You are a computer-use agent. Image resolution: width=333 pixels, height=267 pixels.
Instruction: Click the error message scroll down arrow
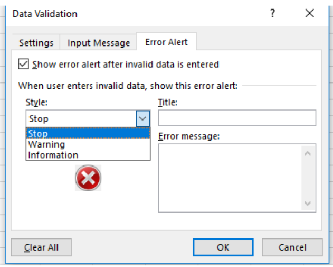coord(308,204)
